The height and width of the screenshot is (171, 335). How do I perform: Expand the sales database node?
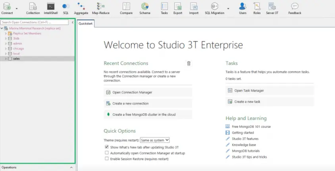click(x=6, y=58)
